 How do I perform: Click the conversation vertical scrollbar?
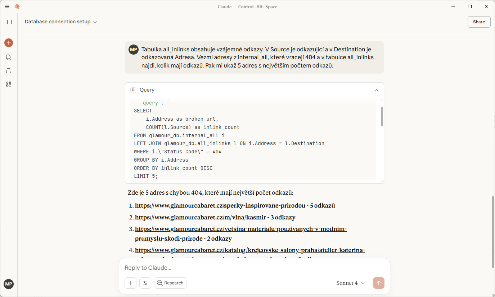493,232
